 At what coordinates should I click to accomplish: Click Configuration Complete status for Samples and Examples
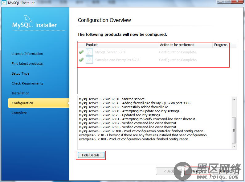point(178,60)
